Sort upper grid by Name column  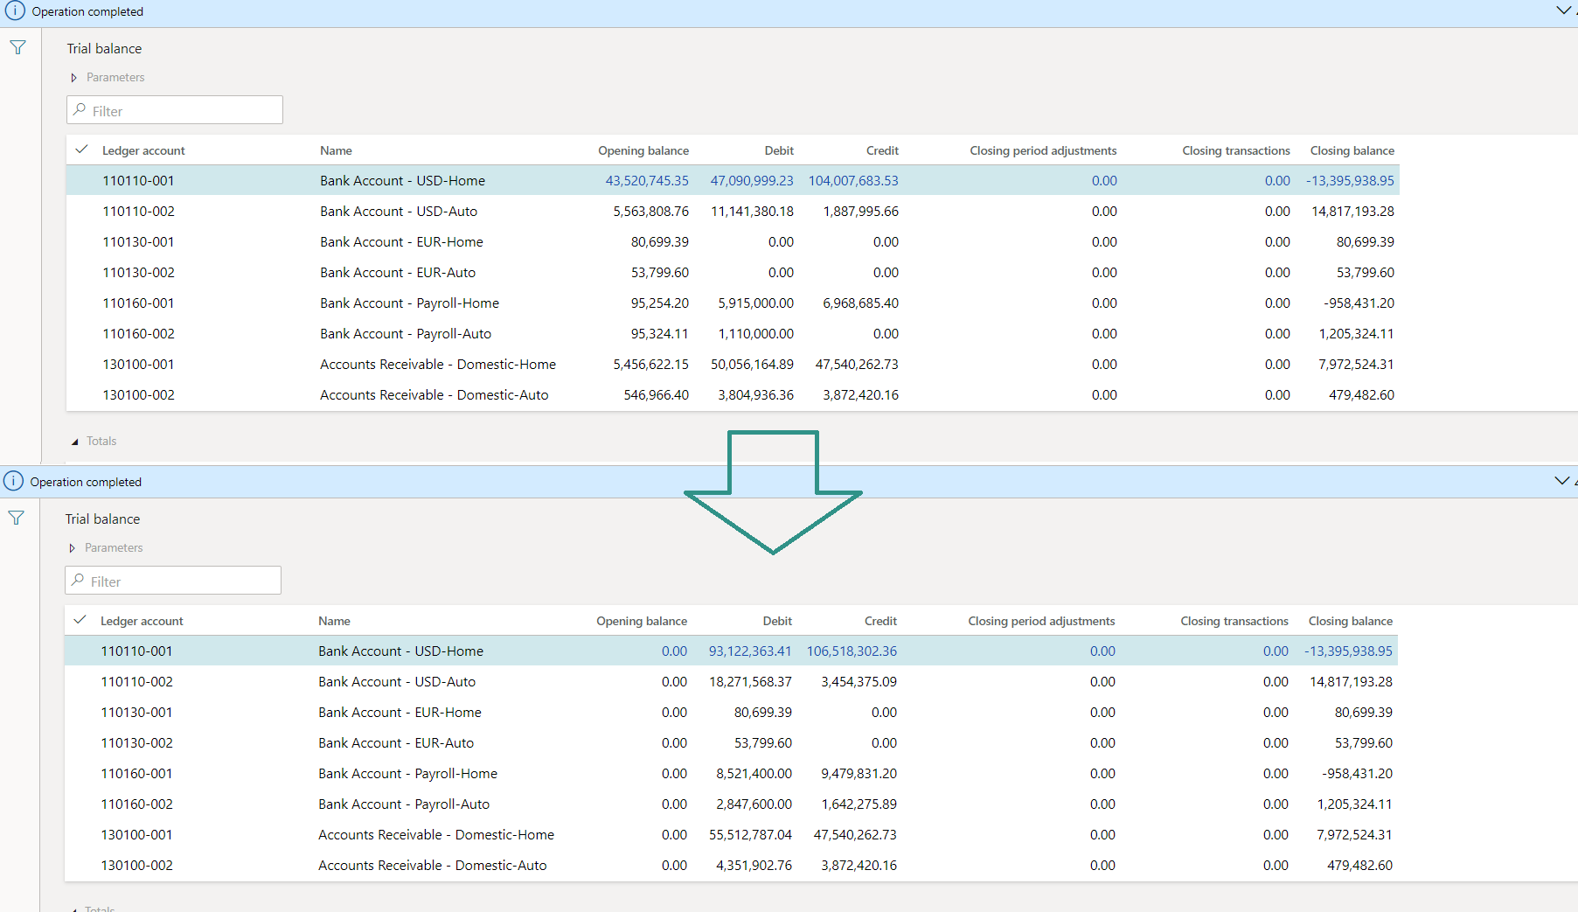point(336,150)
